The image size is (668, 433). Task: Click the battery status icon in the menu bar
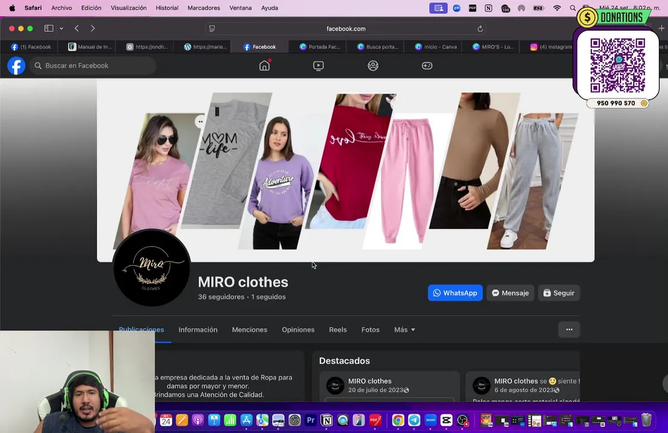[539, 8]
